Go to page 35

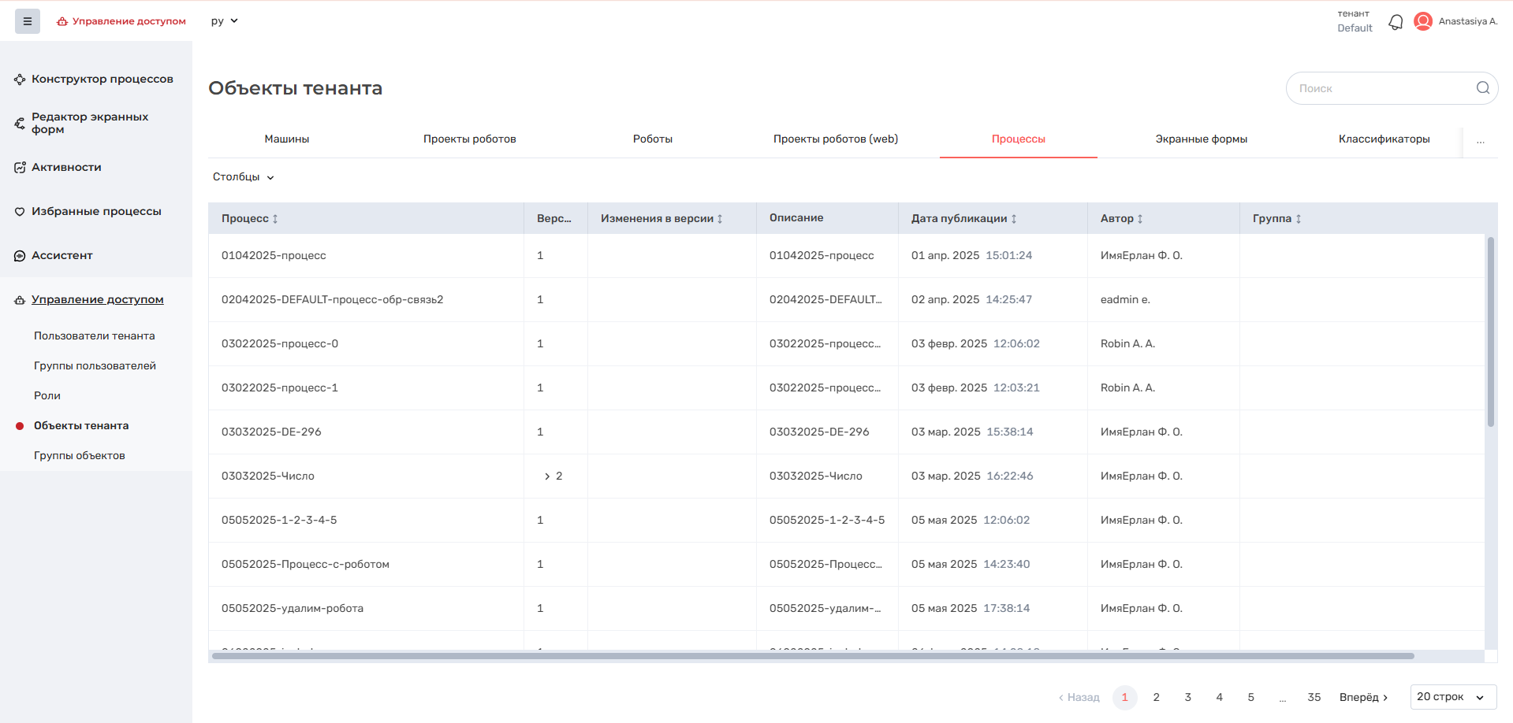(1314, 697)
